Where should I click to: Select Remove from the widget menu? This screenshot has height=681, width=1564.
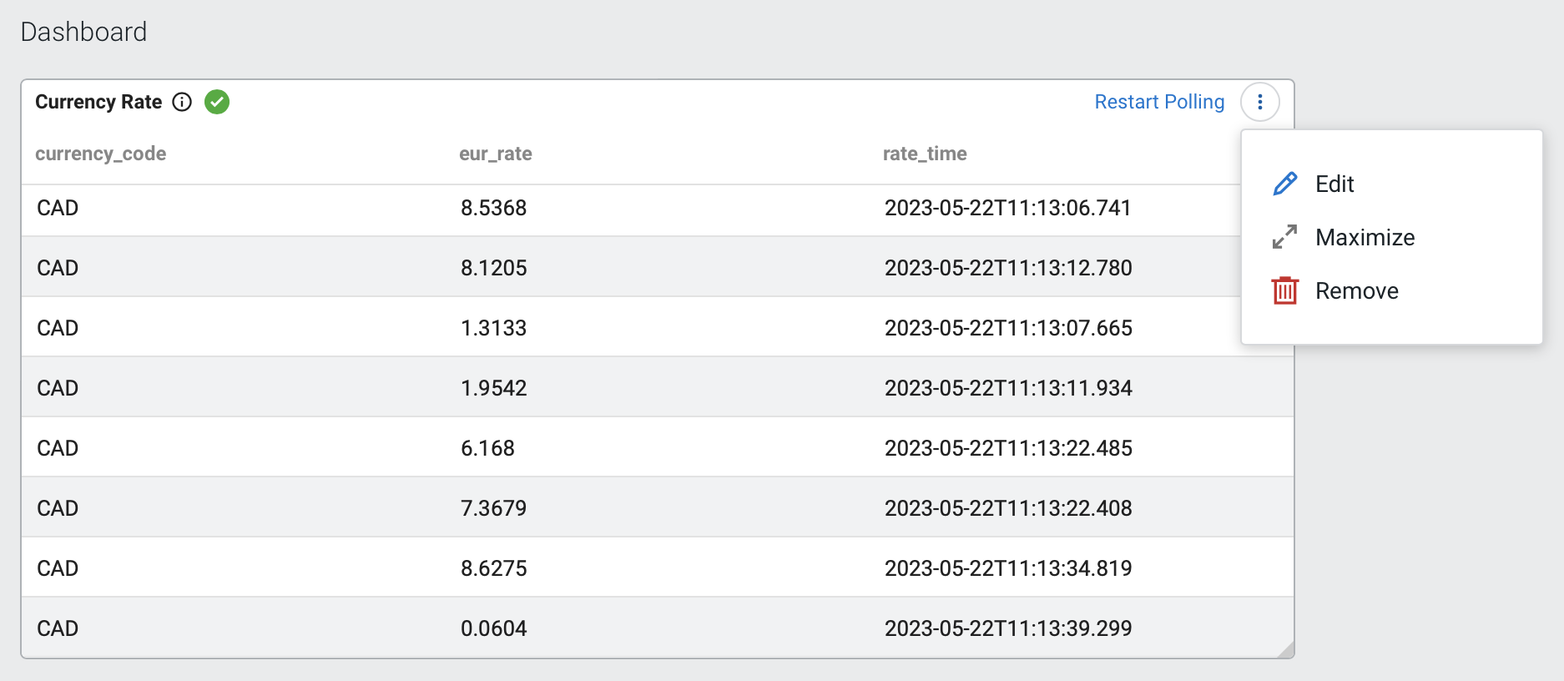click(x=1356, y=290)
